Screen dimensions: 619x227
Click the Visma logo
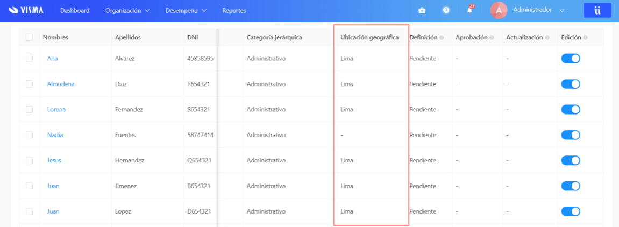(26, 11)
